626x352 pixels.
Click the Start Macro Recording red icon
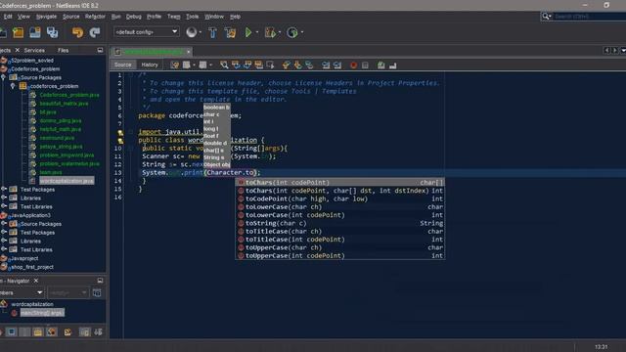pyautogui.click(x=353, y=66)
